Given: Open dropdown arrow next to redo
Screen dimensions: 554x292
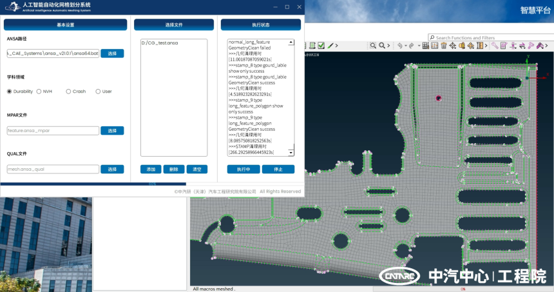Looking at the screenshot, I should 419,45.
